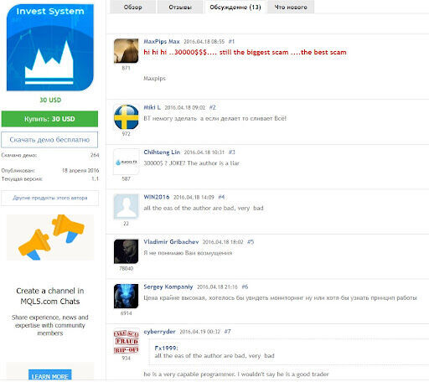Open Другие продукты этого автора link
Image resolution: width=429 pixels, height=382 pixels.
click(x=49, y=198)
